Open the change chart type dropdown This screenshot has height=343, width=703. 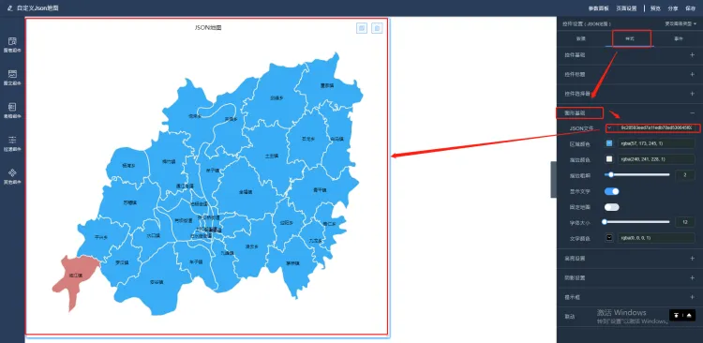coord(681,23)
